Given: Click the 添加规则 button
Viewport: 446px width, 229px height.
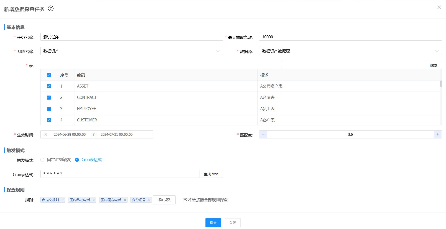Looking at the screenshot, I should [x=164, y=200].
